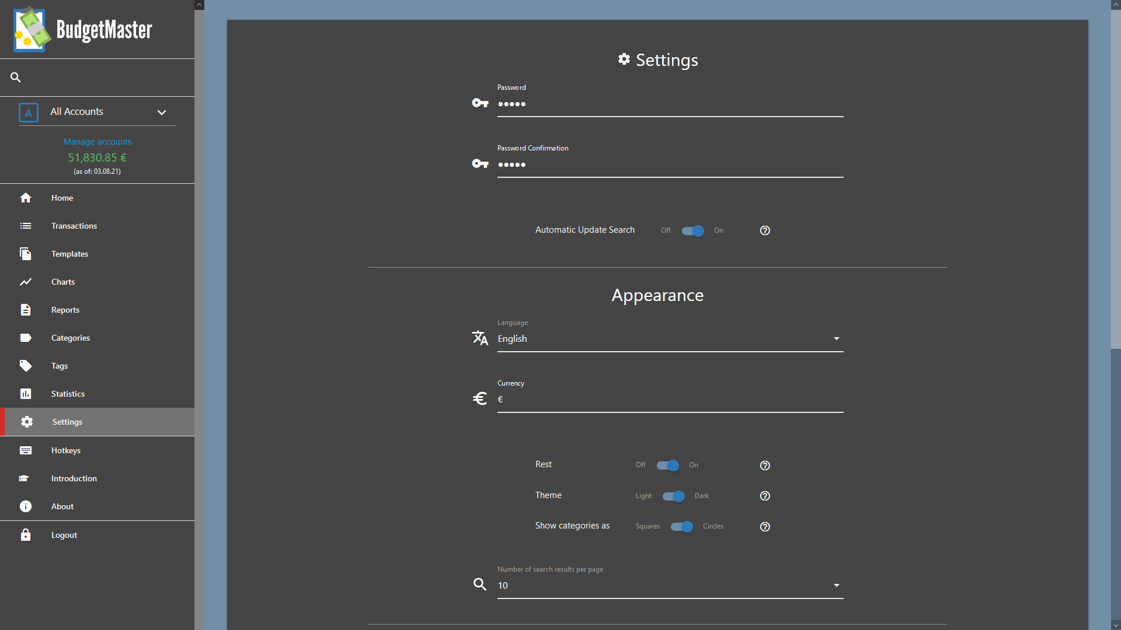Open Reports from the sidebar
1121x630 pixels.
pyautogui.click(x=97, y=310)
